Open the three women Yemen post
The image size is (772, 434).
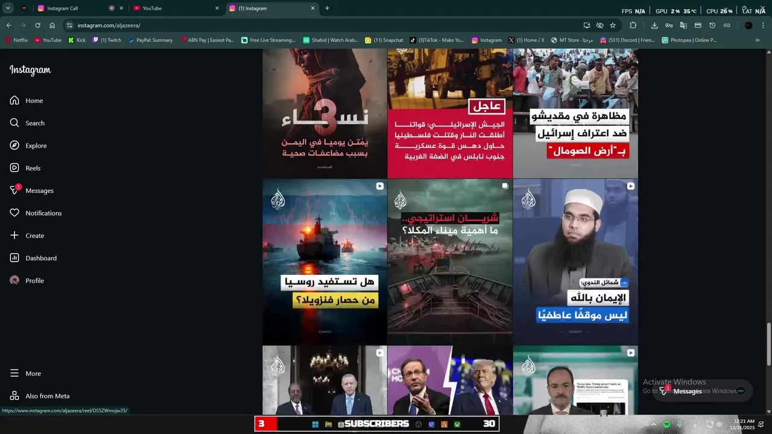pos(324,113)
